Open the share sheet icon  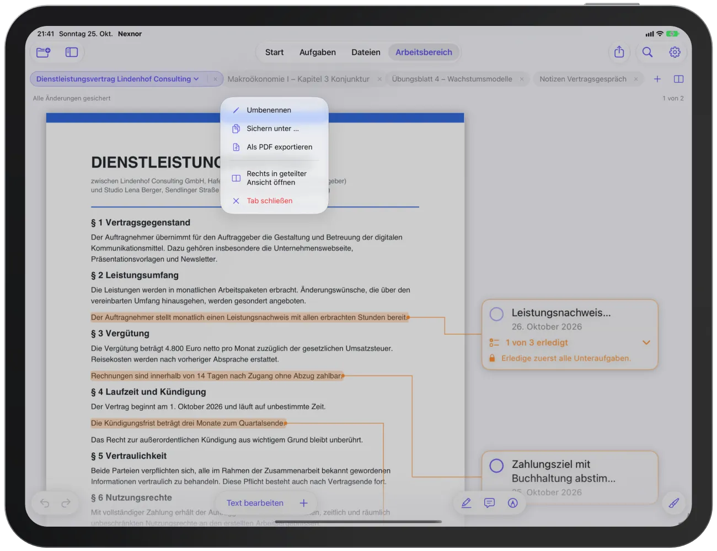click(619, 52)
